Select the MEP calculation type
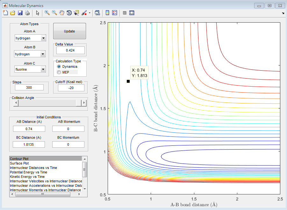The width and height of the screenshot is (287, 210). [59, 72]
